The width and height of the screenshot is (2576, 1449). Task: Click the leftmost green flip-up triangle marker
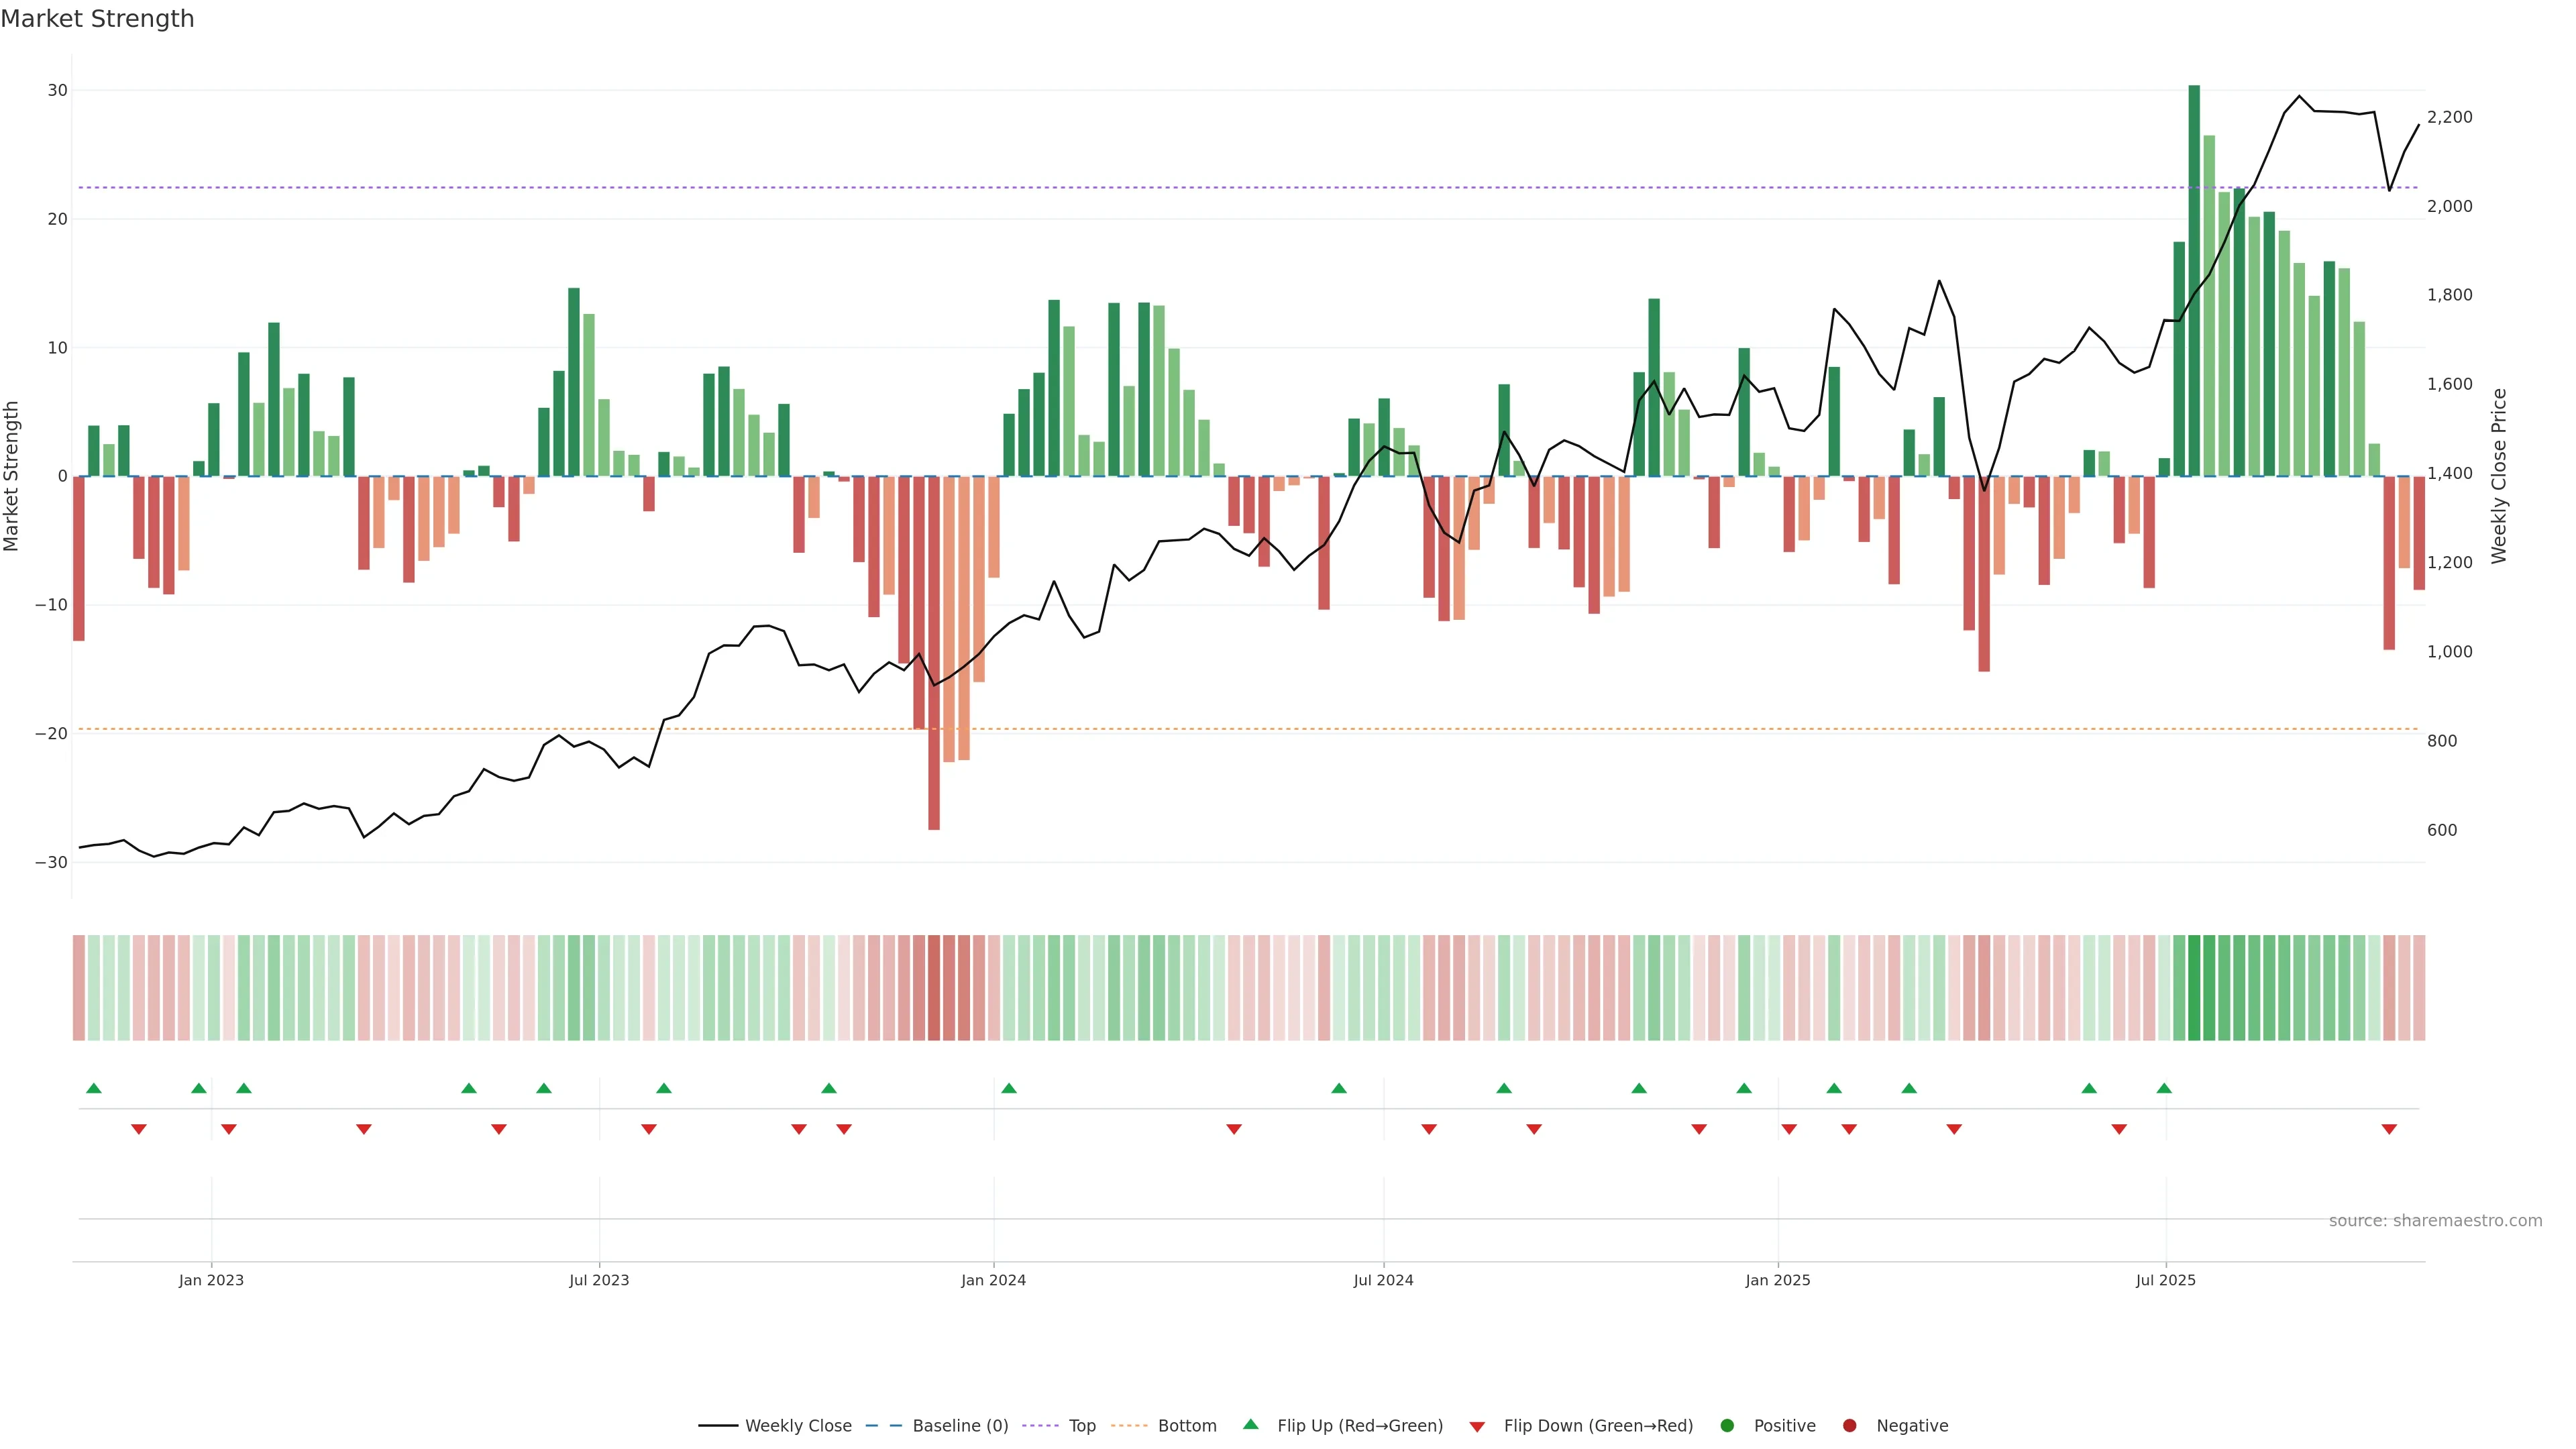pos(94,1088)
